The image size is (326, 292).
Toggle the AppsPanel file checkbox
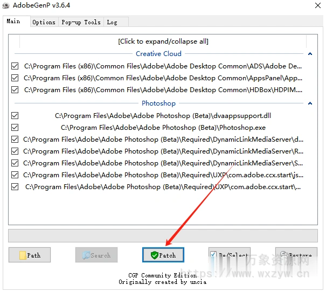(x=15, y=78)
